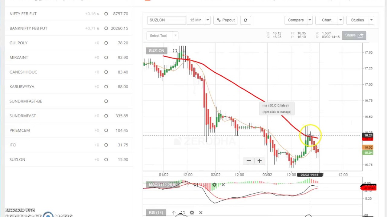Viewport: 387px width, 217px height.
Task: Select NIFTY FEB FUT in watchlist
Action: (23, 14)
